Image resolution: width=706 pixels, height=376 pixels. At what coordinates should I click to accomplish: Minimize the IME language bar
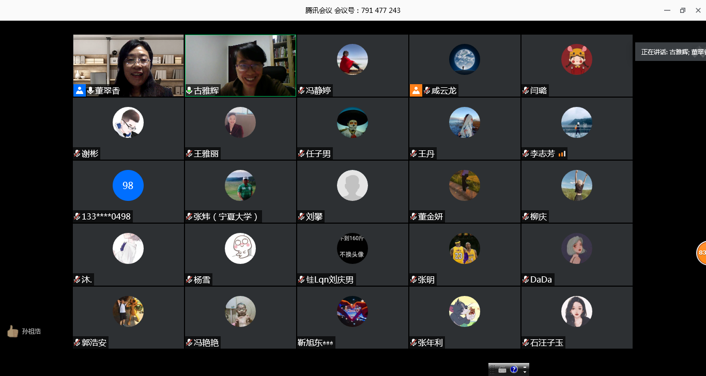pos(525,367)
